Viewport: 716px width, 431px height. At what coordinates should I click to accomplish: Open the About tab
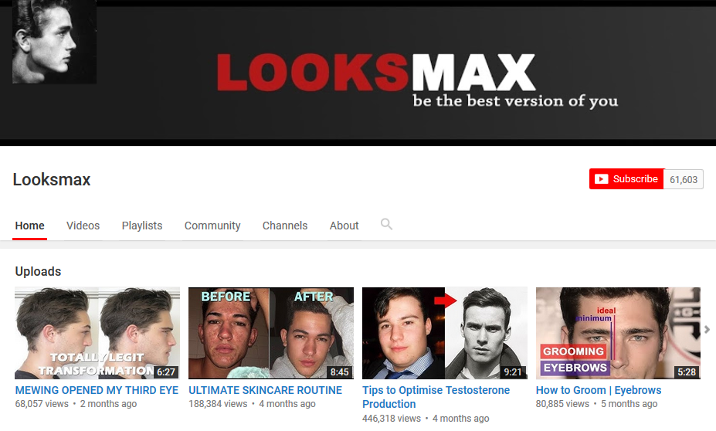[344, 226]
